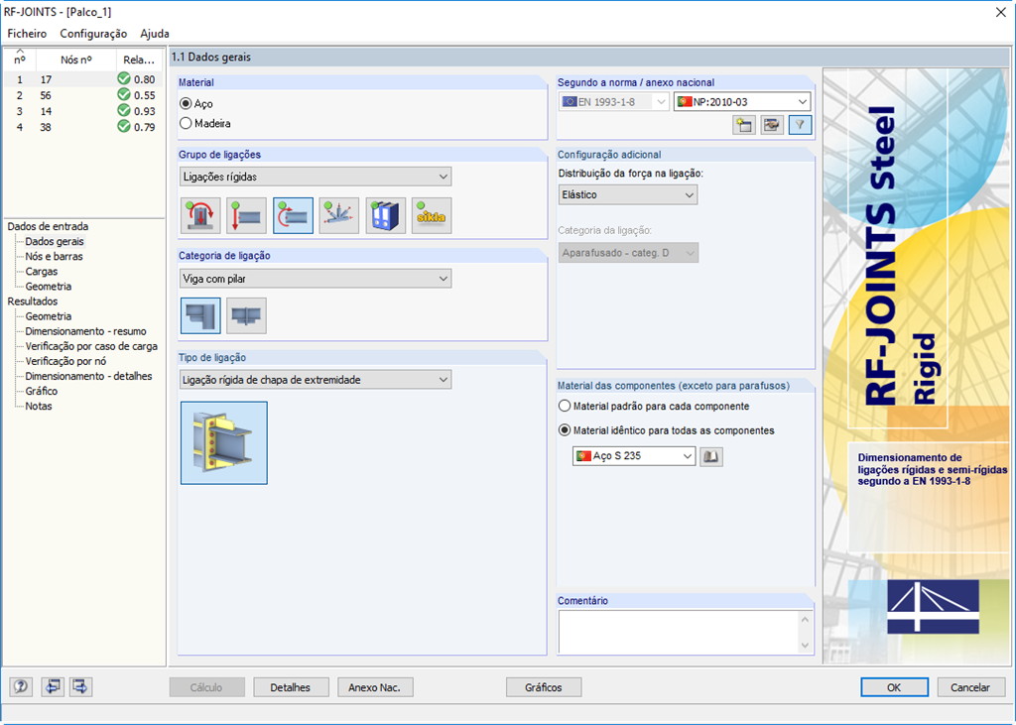
Task: Select the rigid joints group icon
Action: point(293,216)
